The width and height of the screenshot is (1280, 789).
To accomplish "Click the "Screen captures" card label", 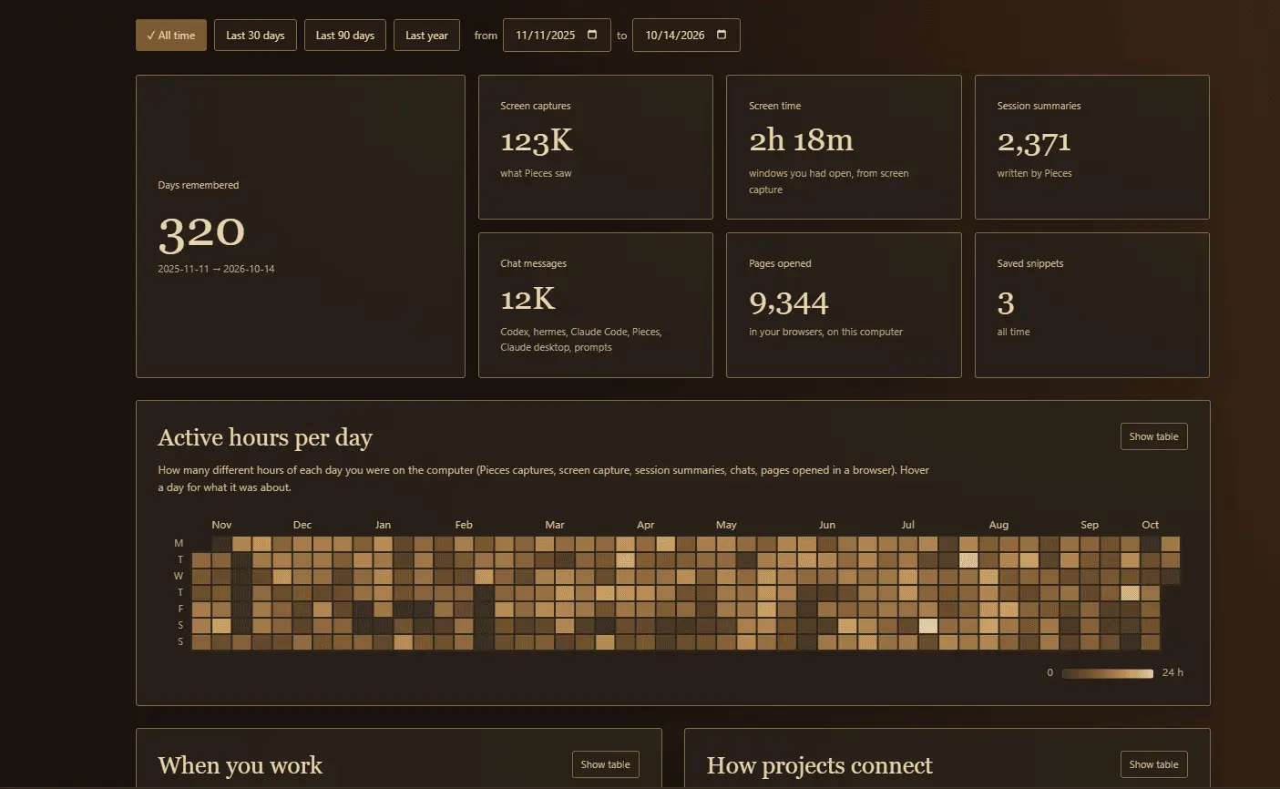I will tap(536, 106).
